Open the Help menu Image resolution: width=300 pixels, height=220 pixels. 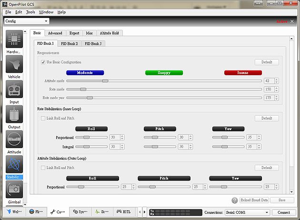(61, 12)
